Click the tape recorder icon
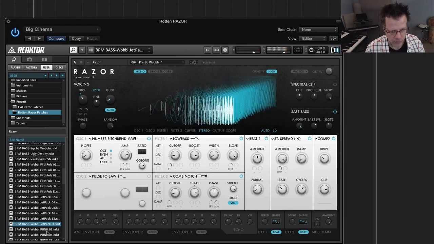The image size is (434, 244). coord(216,50)
